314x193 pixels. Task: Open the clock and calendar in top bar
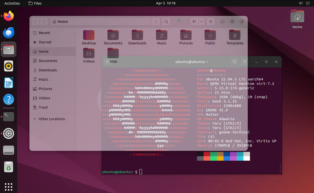(166, 3)
